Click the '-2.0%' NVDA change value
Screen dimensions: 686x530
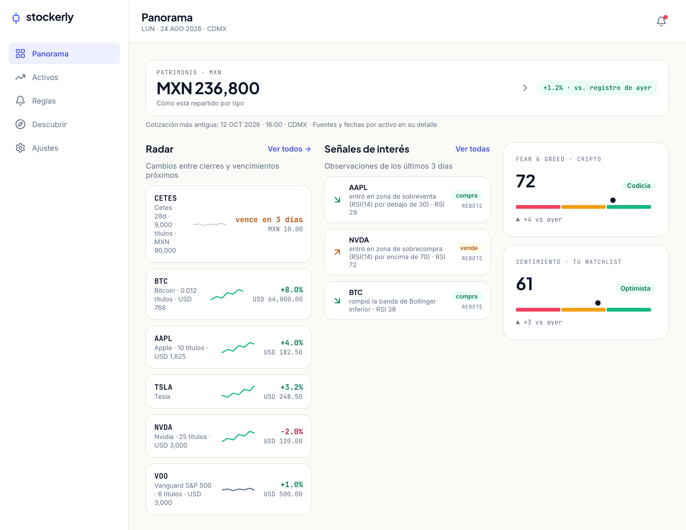click(292, 431)
